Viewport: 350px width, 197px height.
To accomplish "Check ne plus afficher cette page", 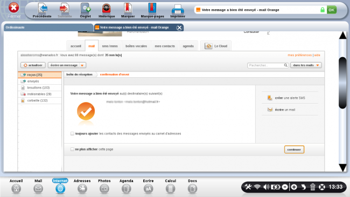I will pos(72,149).
